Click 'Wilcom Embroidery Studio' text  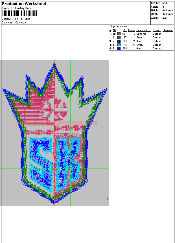[x=17, y=8]
